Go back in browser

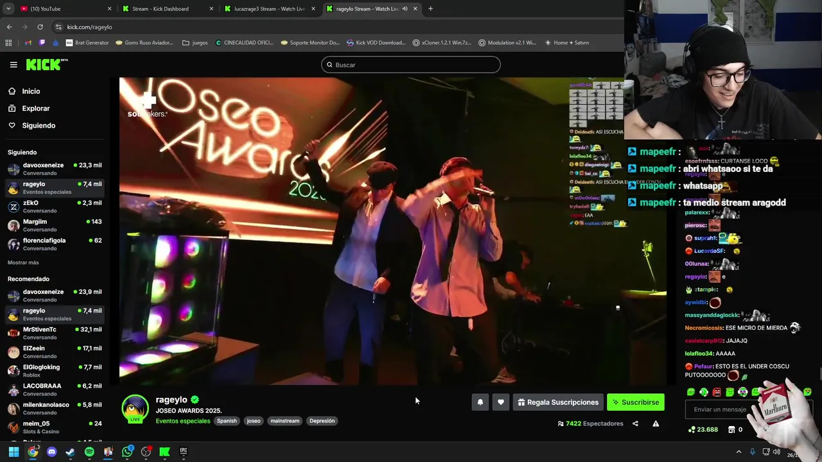[10, 27]
